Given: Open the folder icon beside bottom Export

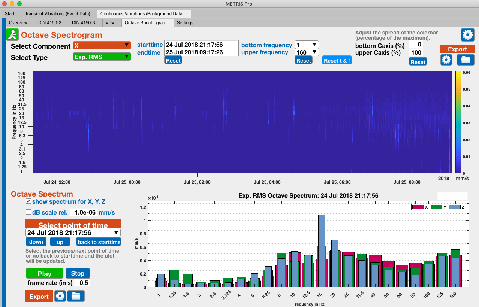Looking at the screenshot, I should [76, 296].
